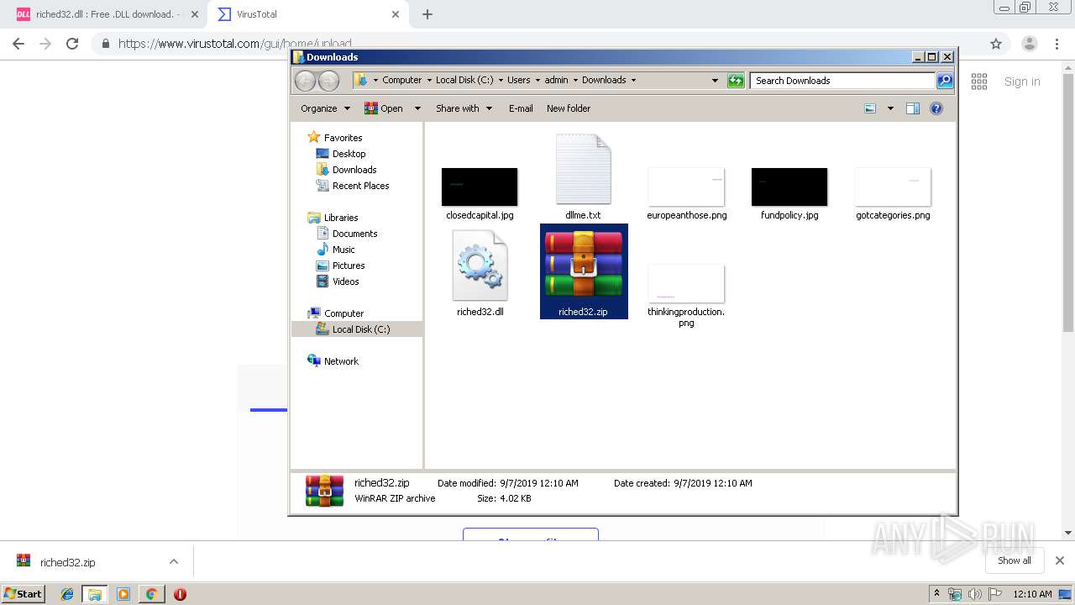
Task: Open Videos library
Action: [x=345, y=281]
